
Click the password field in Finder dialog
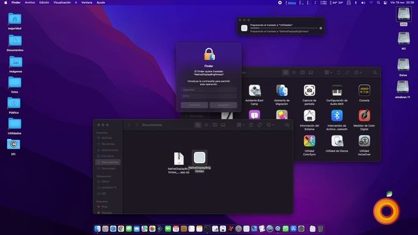click(209, 96)
